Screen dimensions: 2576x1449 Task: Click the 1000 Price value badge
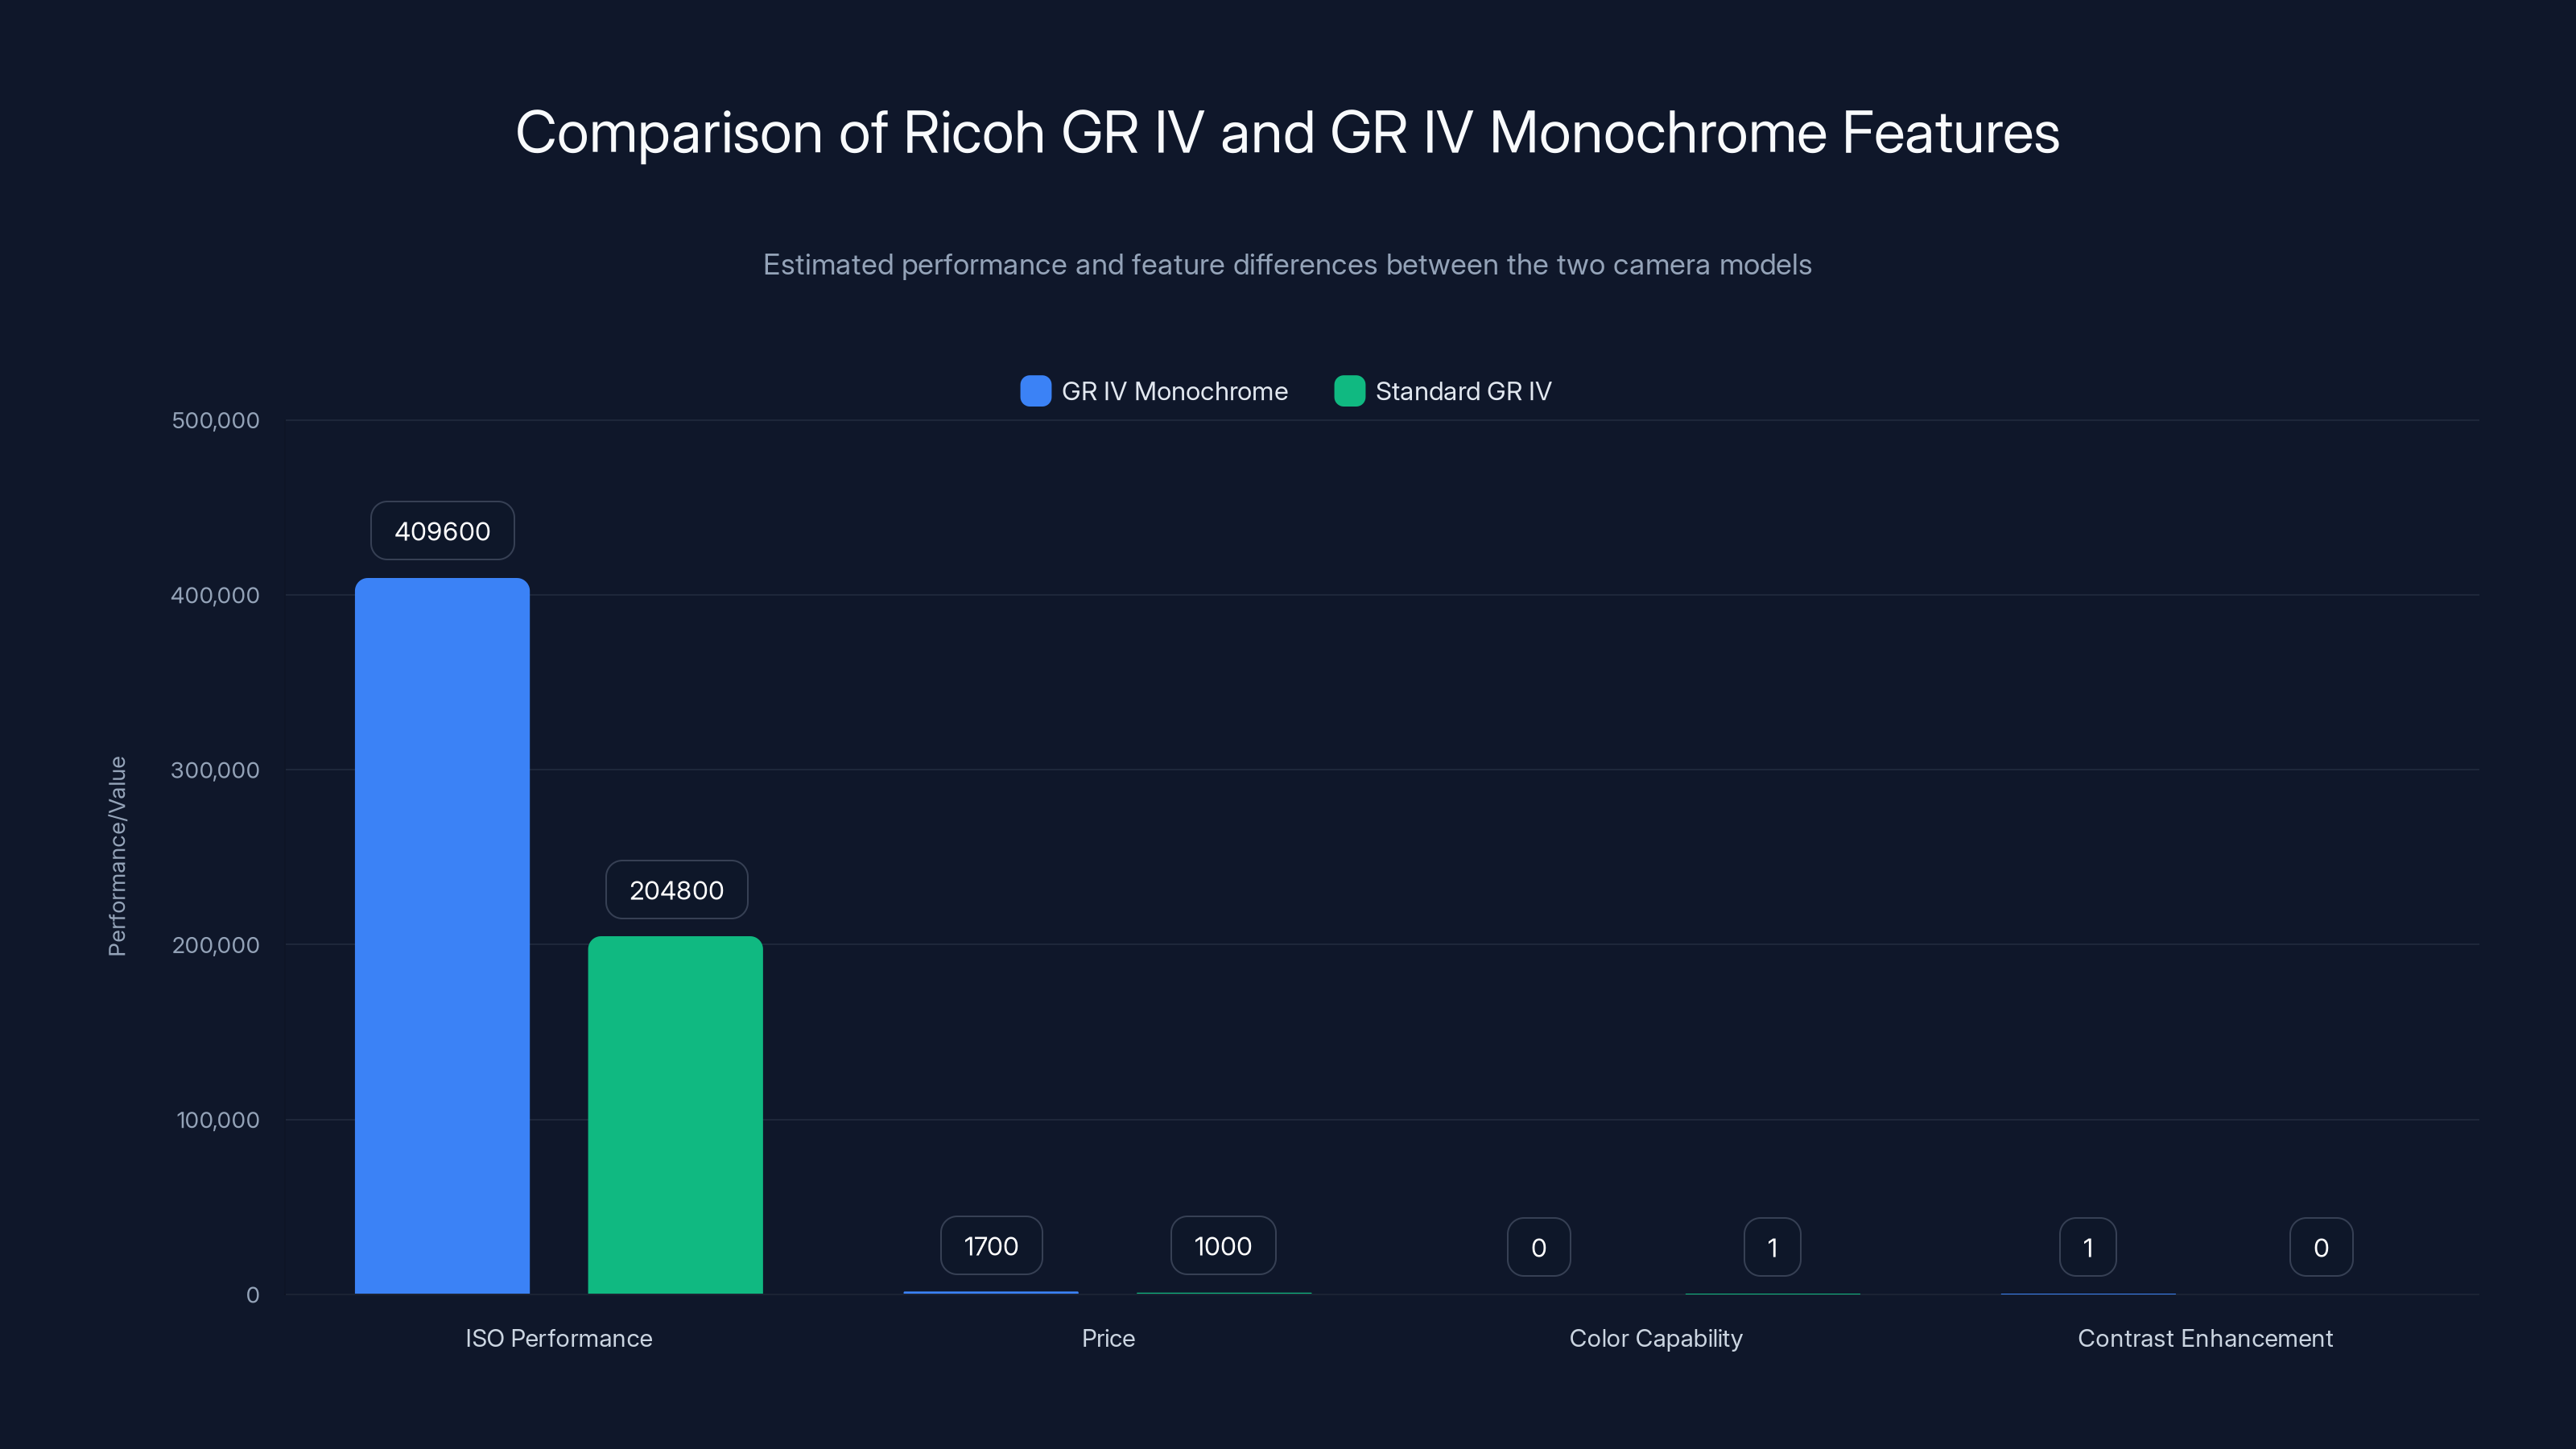click(x=1223, y=1246)
